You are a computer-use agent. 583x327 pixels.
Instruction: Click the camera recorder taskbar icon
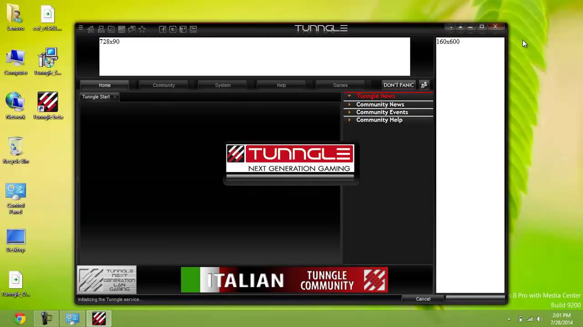46,319
